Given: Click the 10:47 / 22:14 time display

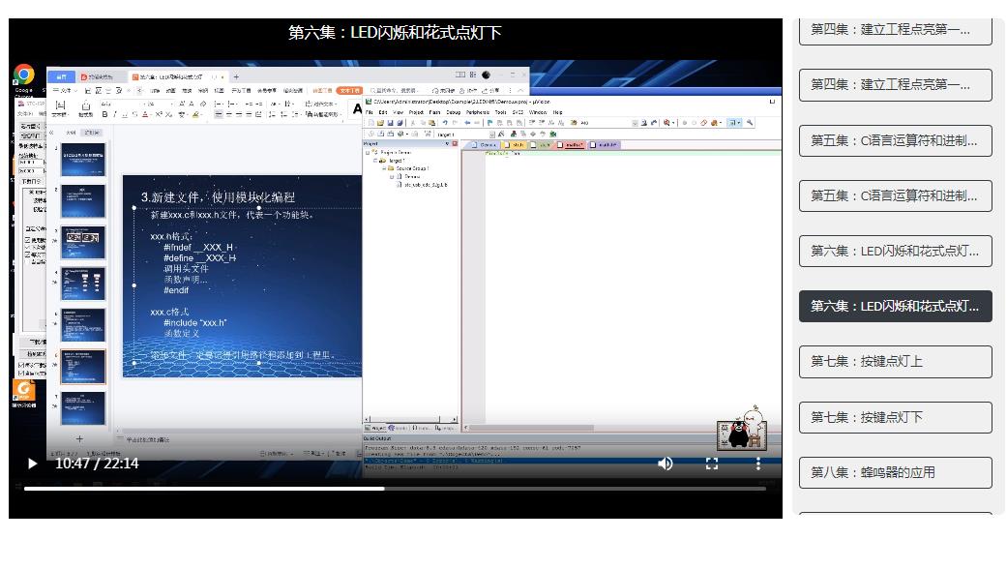Looking at the screenshot, I should (x=97, y=464).
